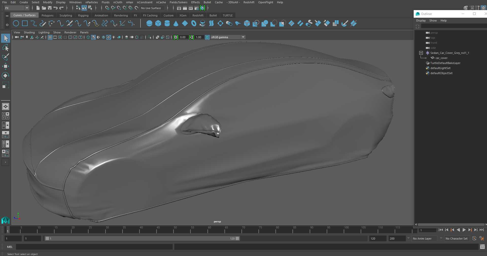The height and width of the screenshot is (256, 487).
Task: Click the Undo arrow icon
Action: click(x=56, y=8)
